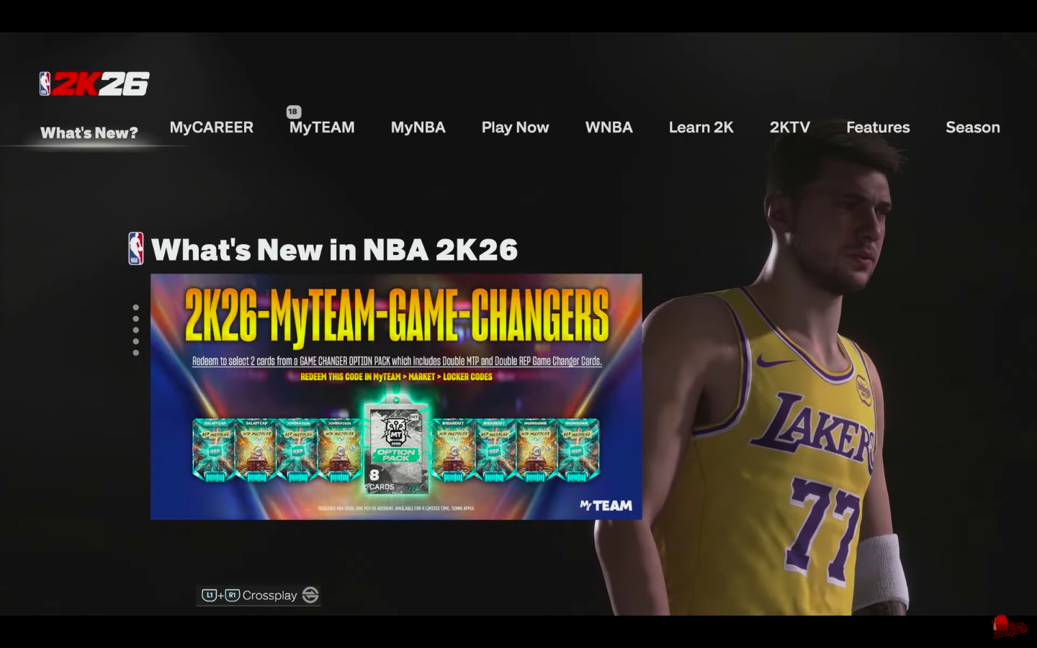Open the WNBA tab
Image resolution: width=1037 pixels, height=648 pixels.
609,127
